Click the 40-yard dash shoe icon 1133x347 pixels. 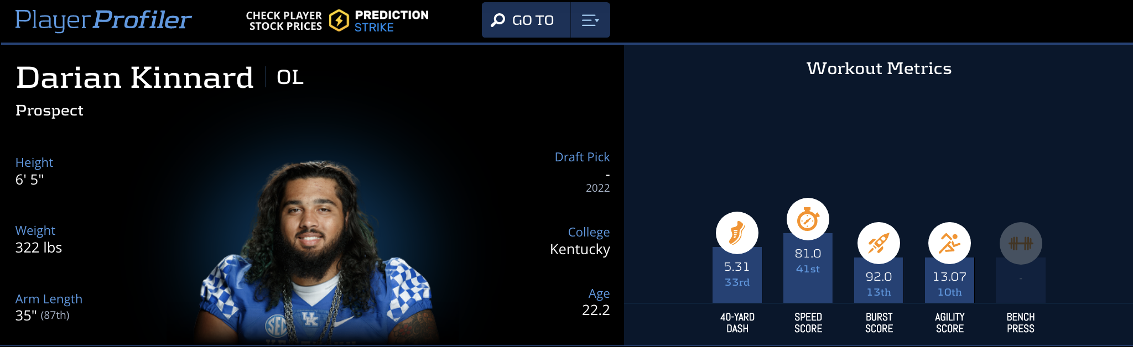[x=737, y=233]
